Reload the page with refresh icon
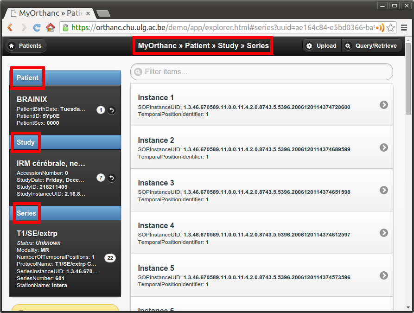 37,27
